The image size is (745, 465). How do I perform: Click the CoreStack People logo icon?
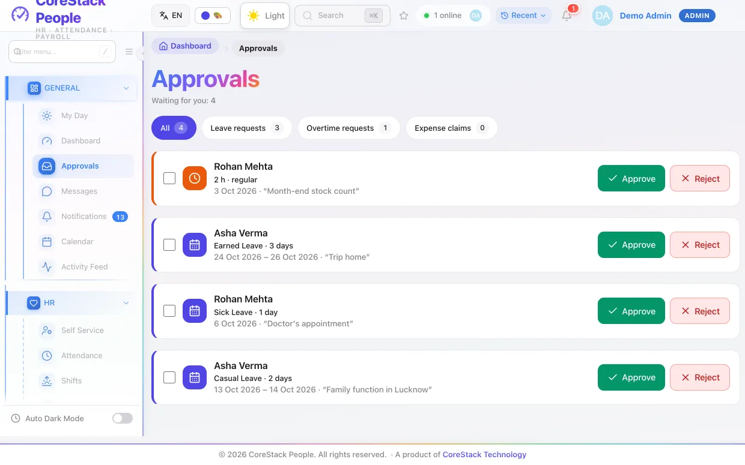[x=20, y=14]
